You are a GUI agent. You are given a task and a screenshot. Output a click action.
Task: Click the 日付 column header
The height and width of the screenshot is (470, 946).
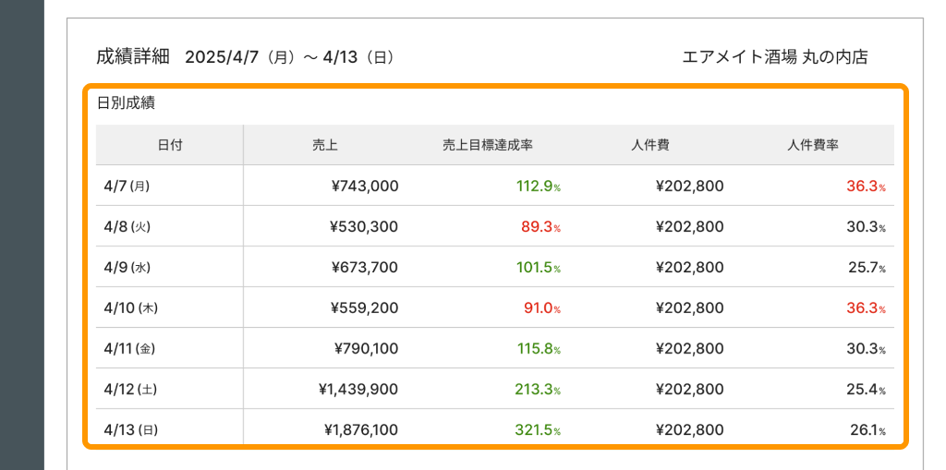pyautogui.click(x=170, y=145)
